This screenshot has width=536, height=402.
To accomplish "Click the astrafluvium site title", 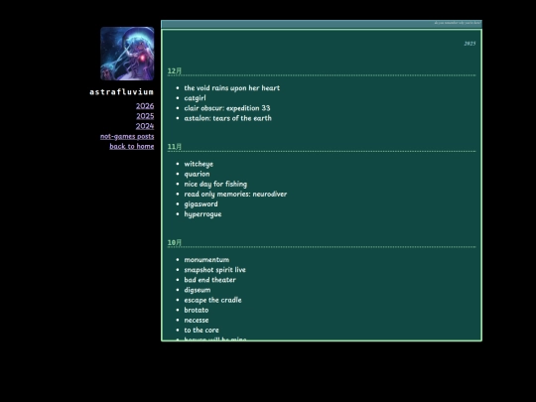I will pos(122,92).
